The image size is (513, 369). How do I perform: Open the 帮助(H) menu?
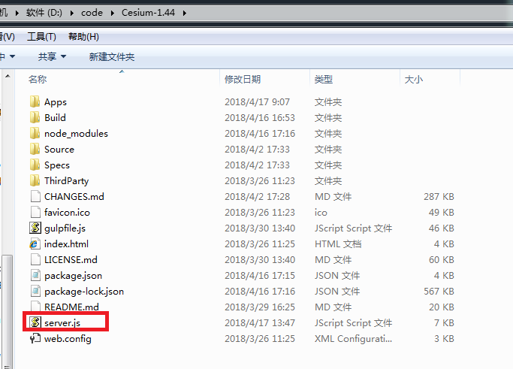tap(83, 37)
